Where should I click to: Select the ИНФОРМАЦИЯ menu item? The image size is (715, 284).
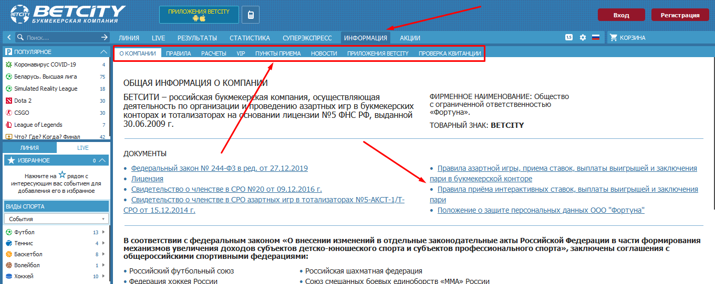pos(366,38)
